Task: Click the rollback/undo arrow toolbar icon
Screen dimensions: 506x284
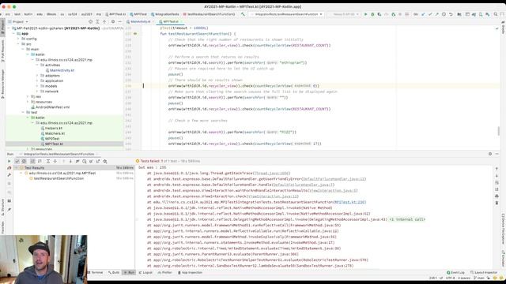Action: 451,14
